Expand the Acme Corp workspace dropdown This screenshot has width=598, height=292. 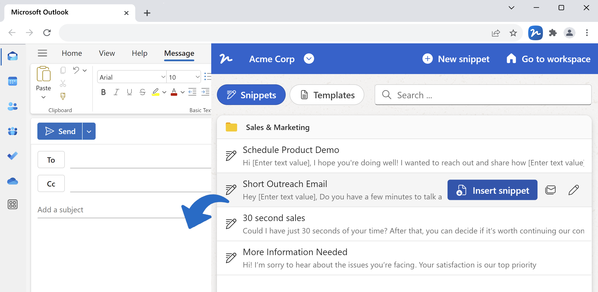click(309, 59)
